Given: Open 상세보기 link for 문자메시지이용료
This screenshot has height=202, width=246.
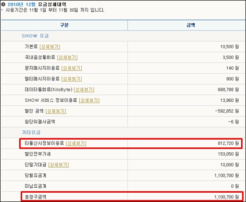Looking at the screenshot, I should tap(72, 68).
